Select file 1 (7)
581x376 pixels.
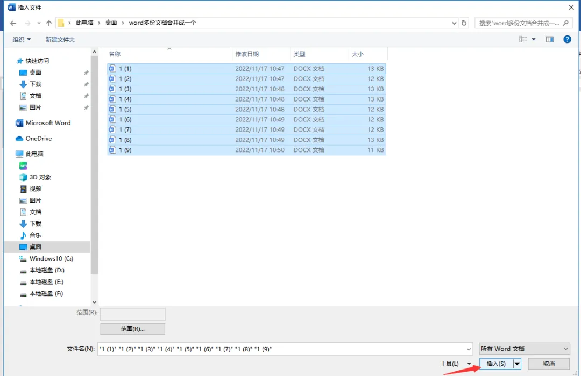[x=246, y=130]
